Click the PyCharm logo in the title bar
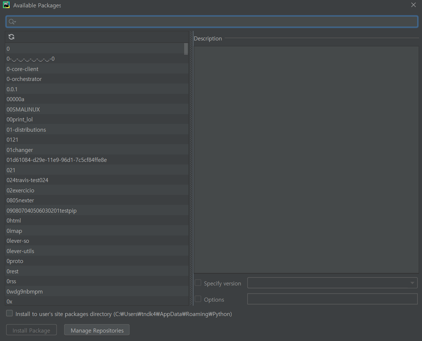422x341 pixels. click(6, 5)
